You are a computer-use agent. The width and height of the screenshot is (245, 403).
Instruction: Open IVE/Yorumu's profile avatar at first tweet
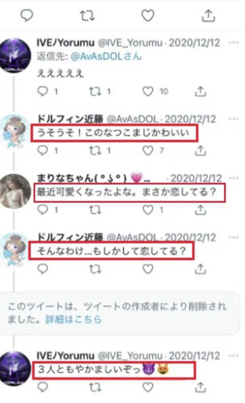click(15, 55)
